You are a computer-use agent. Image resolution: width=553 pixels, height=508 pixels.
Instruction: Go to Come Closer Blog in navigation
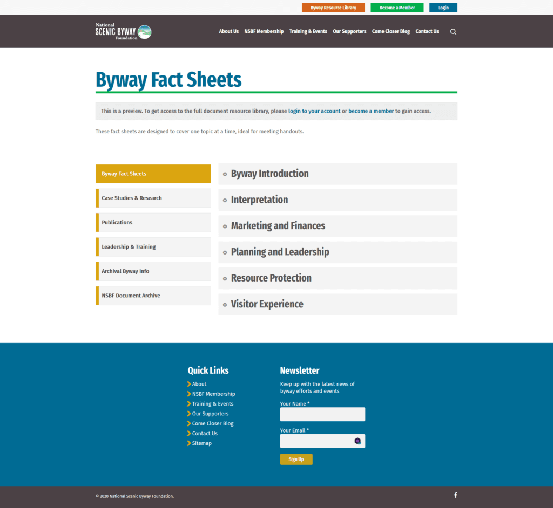coord(390,31)
